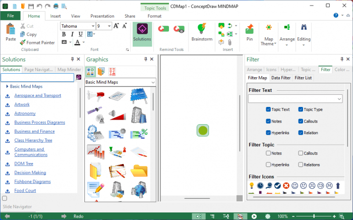This screenshot has width=353, height=220.
Task: Toggle the Callouts checkbox under Filter Topic
Action: pyautogui.click(x=301, y=153)
